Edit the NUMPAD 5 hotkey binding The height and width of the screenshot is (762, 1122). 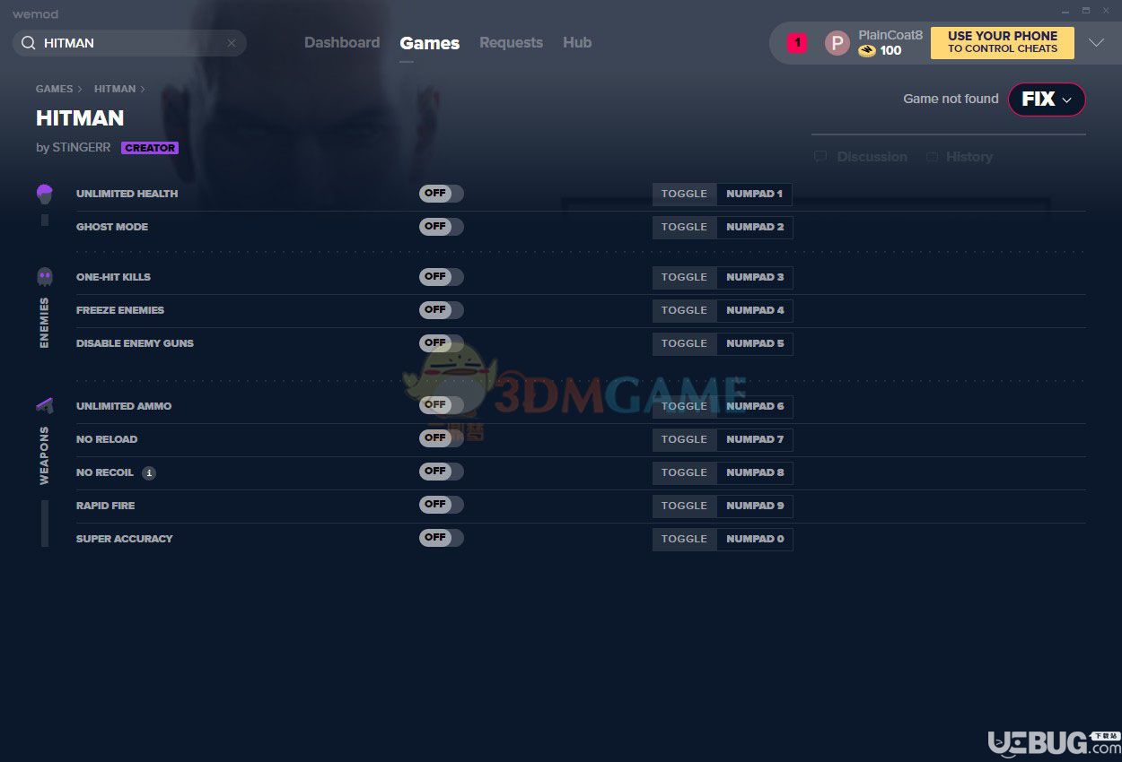[755, 343]
